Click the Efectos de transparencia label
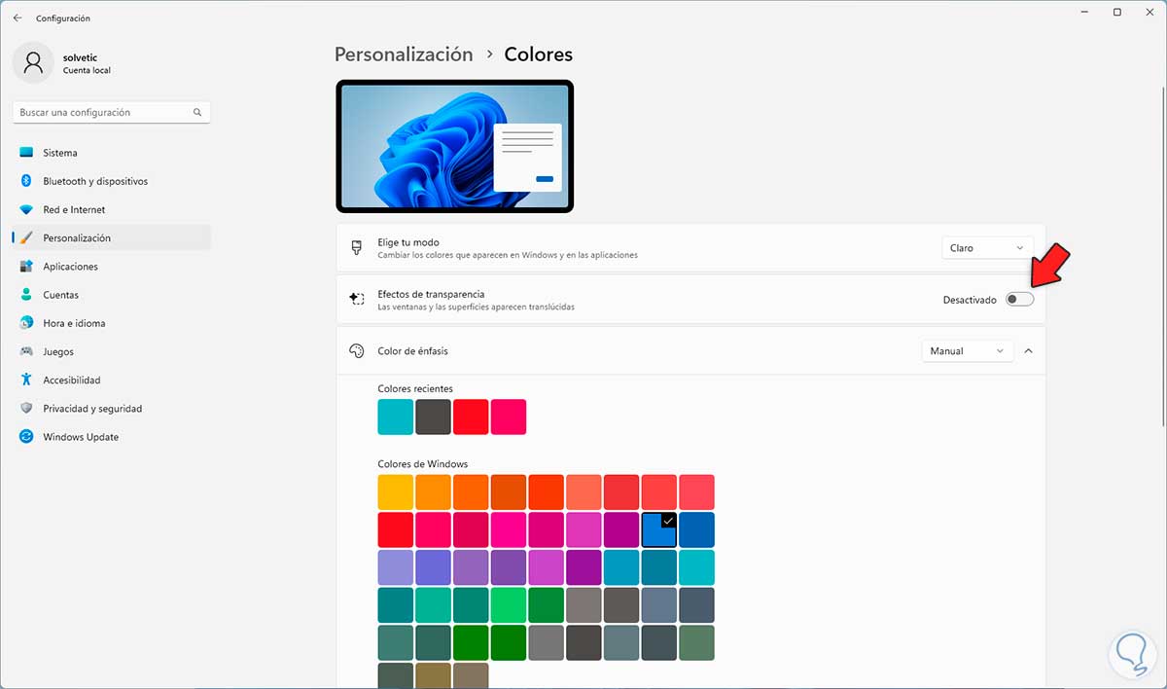Viewport: 1167px width, 689px height. pos(431,294)
